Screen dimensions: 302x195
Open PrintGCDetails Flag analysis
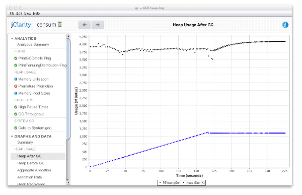(34, 58)
